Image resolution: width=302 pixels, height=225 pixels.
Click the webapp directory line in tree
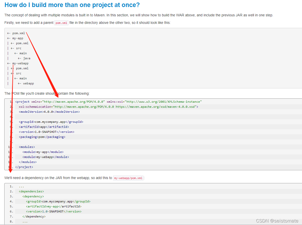tap(26, 83)
